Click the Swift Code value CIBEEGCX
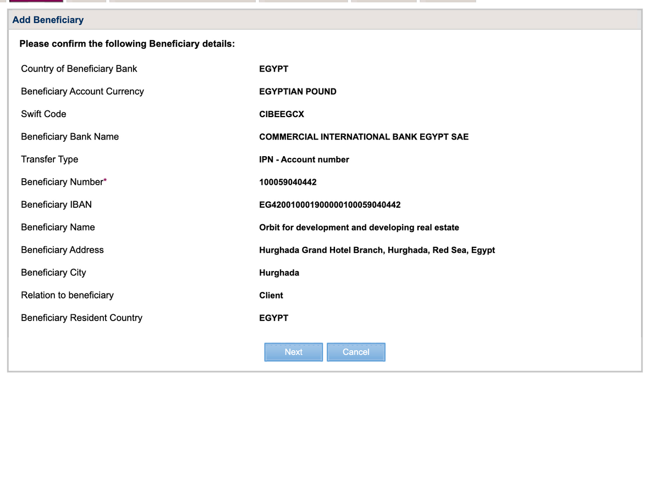The image size is (660, 481). pyautogui.click(x=282, y=114)
